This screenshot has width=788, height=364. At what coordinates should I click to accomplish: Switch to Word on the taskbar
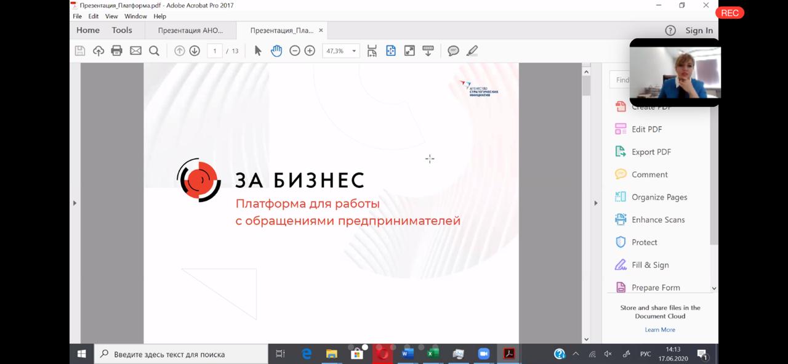pyautogui.click(x=408, y=354)
